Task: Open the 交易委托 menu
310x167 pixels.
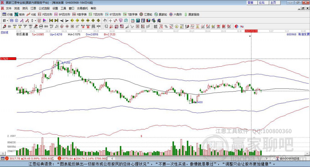Action: tap(82, 8)
